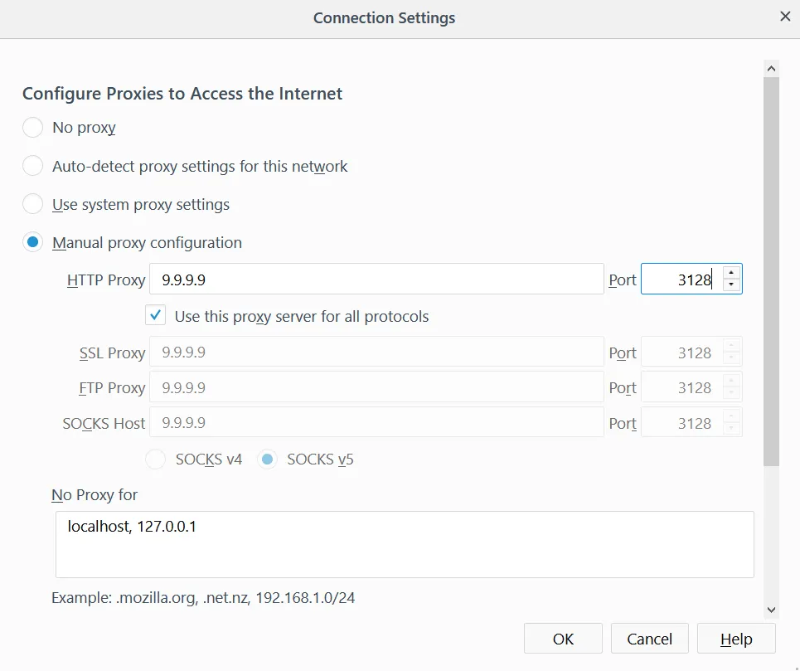Select Manual proxy configuration radio button
Viewport: 800px width, 671px height.
pyautogui.click(x=33, y=243)
